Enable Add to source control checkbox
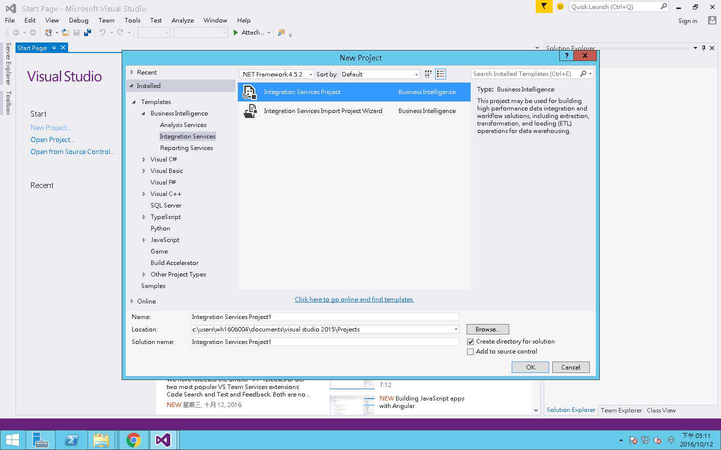The height and width of the screenshot is (450, 721). 471,351
